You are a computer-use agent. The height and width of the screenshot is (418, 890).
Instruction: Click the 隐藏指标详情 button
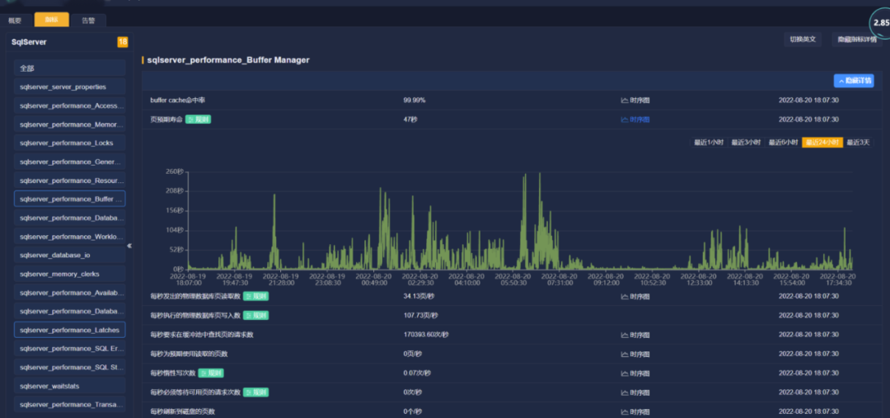tap(857, 40)
